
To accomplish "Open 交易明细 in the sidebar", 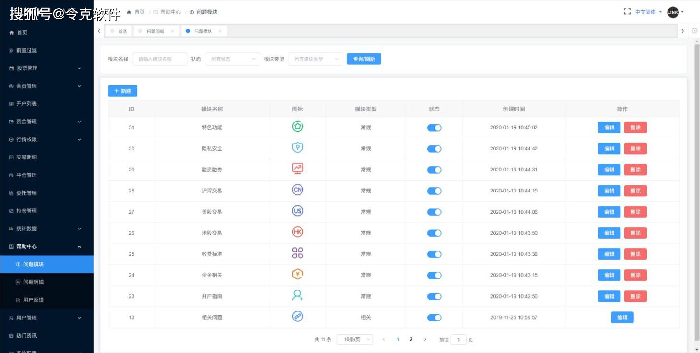I will (47, 157).
